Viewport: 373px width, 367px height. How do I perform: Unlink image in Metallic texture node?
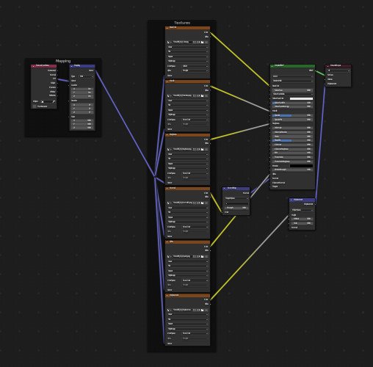tap(206, 95)
